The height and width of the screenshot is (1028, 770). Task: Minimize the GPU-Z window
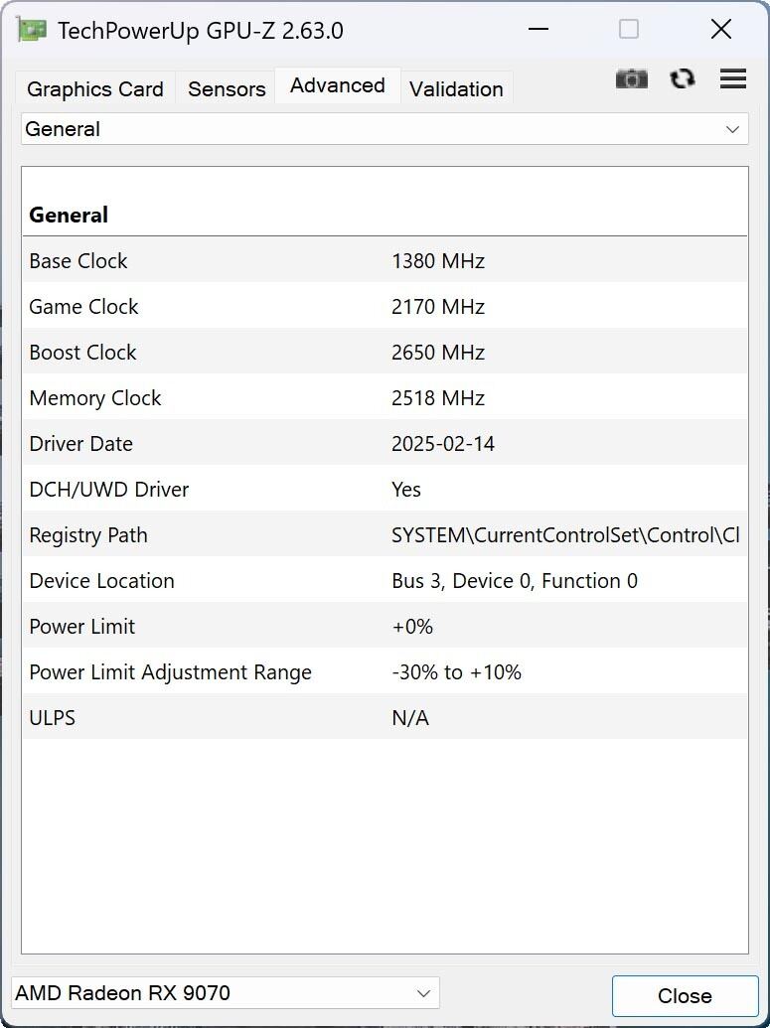538,30
